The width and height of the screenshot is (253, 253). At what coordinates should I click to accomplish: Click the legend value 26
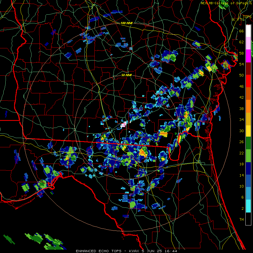(x=241, y=142)
